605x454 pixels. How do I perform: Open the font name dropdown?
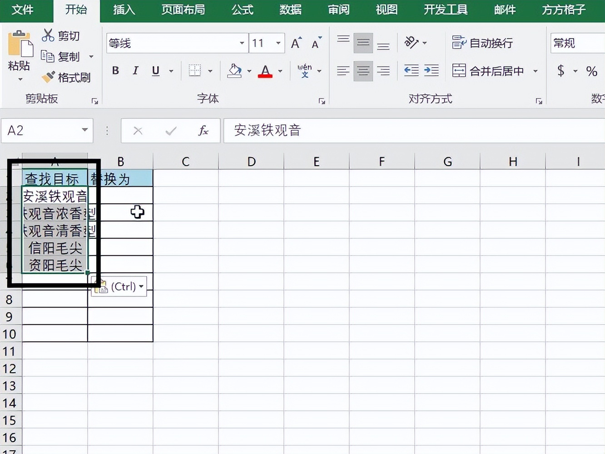241,43
